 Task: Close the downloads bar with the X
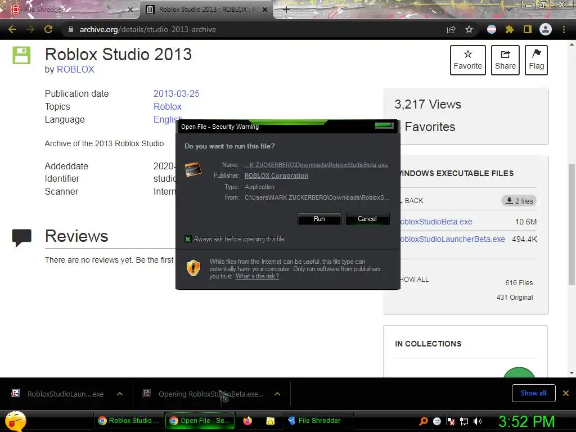[x=566, y=393]
